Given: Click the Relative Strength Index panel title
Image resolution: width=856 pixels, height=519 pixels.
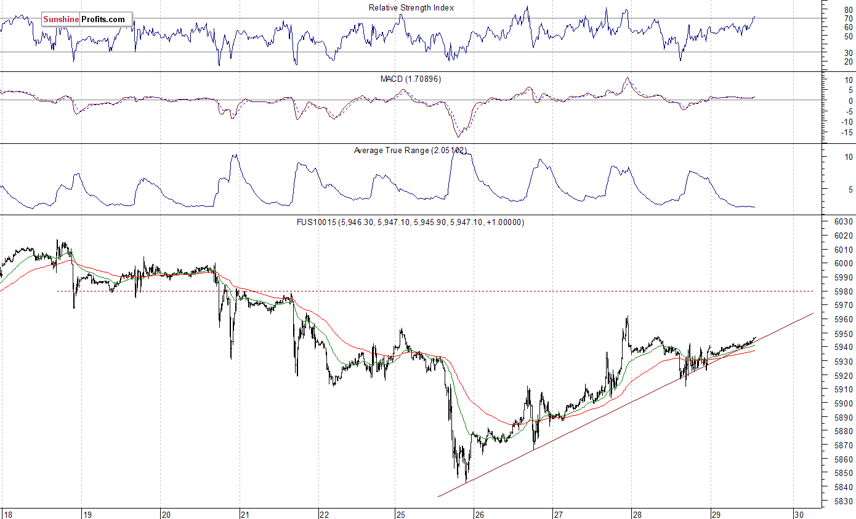Looking at the screenshot, I should pos(411,7).
